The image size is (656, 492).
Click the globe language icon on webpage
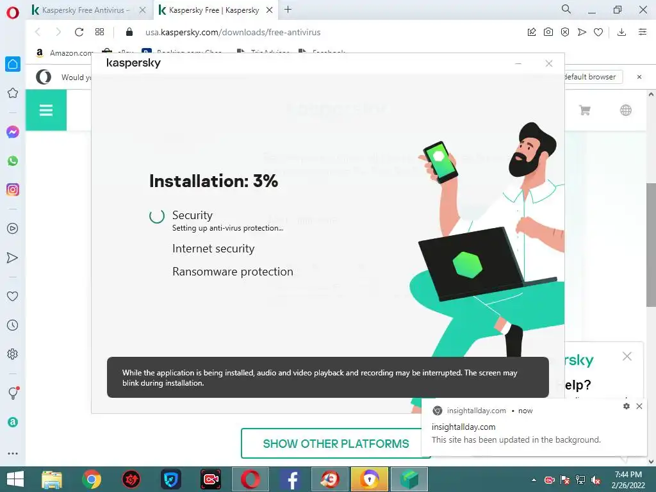(x=626, y=110)
